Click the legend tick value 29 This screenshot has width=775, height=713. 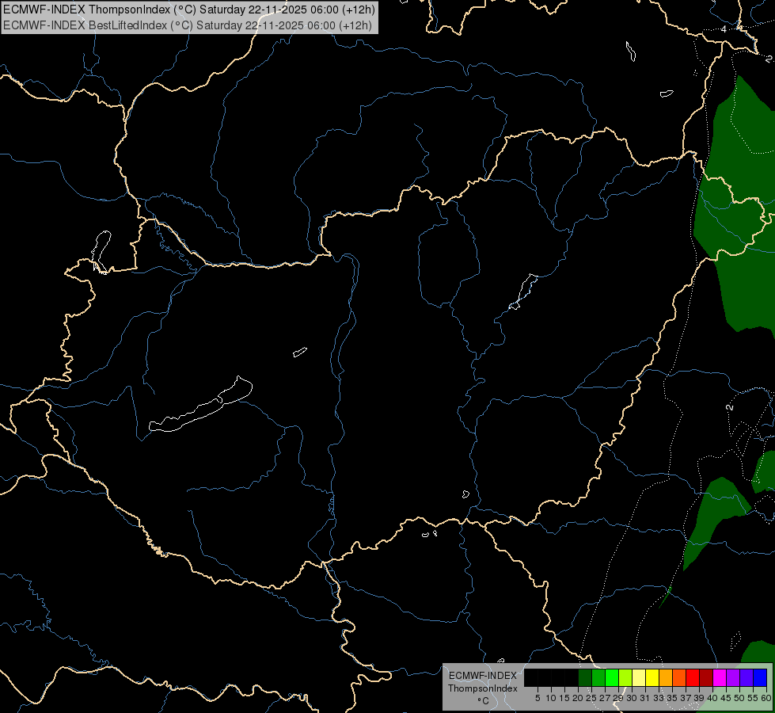point(618,698)
